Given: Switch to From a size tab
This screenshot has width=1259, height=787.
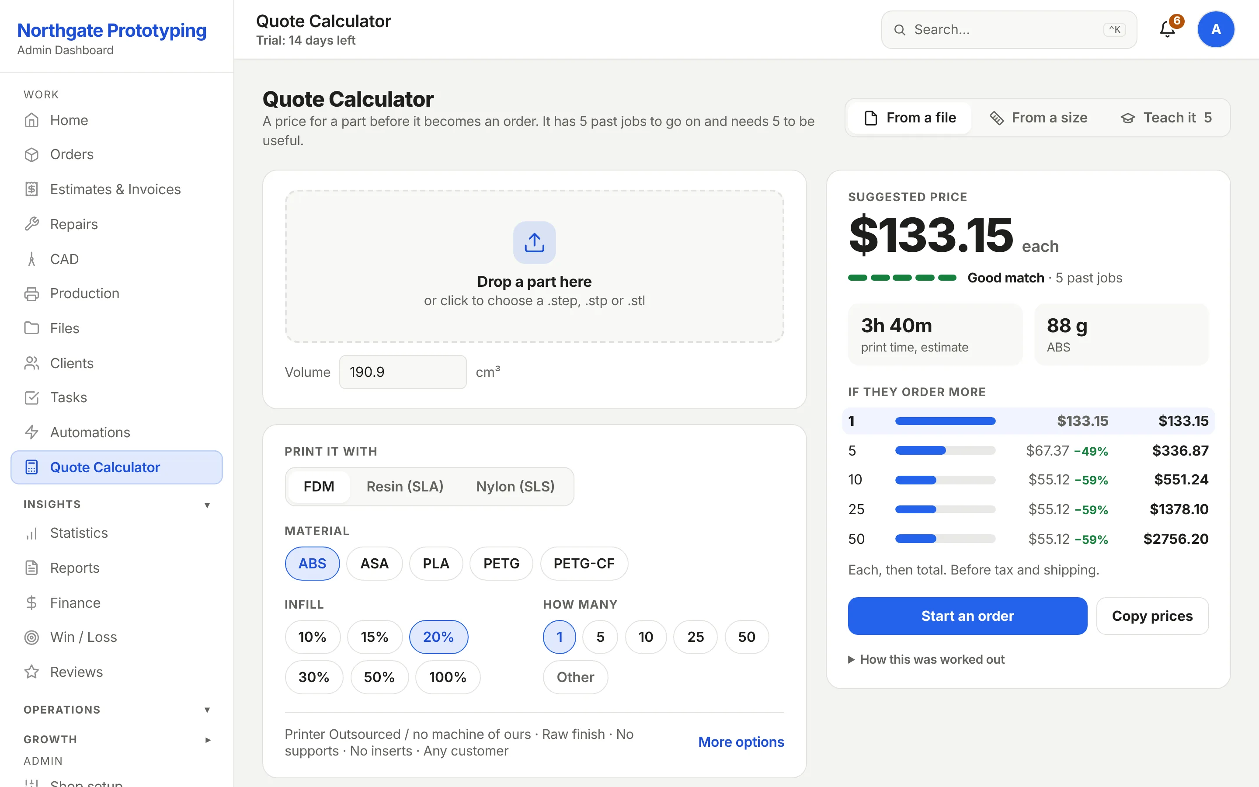Looking at the screenshot, I should pos(1038,118).
